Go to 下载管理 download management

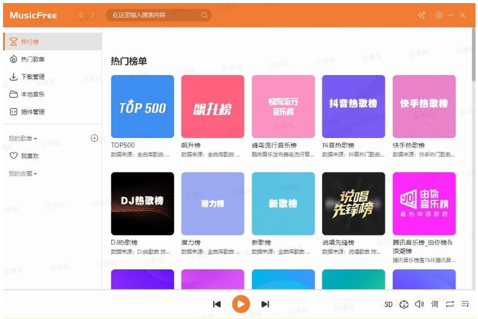coord(53,76)
